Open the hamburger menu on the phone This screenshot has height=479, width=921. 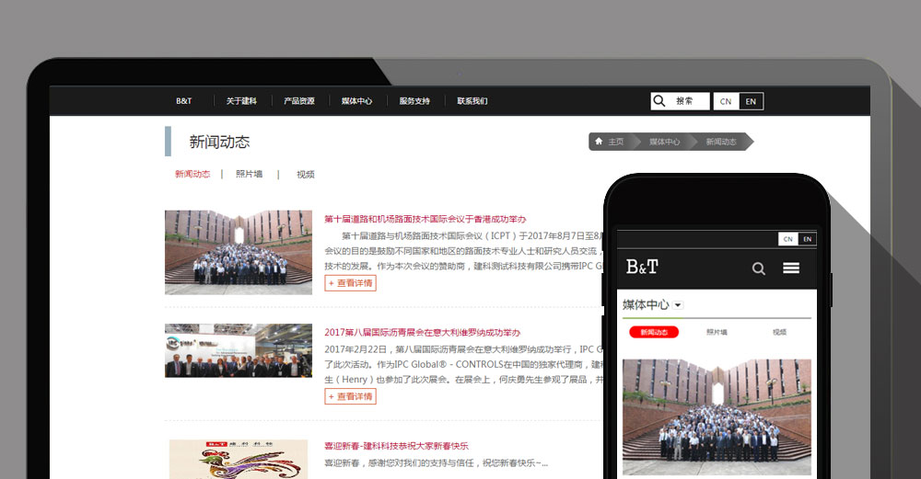(790, 268)
